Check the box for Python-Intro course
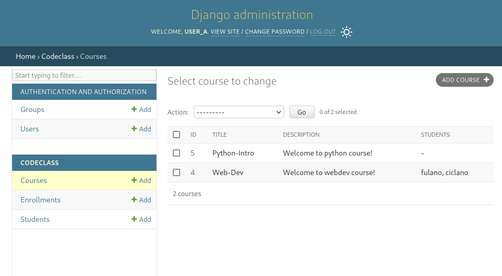 click(176, 153)
